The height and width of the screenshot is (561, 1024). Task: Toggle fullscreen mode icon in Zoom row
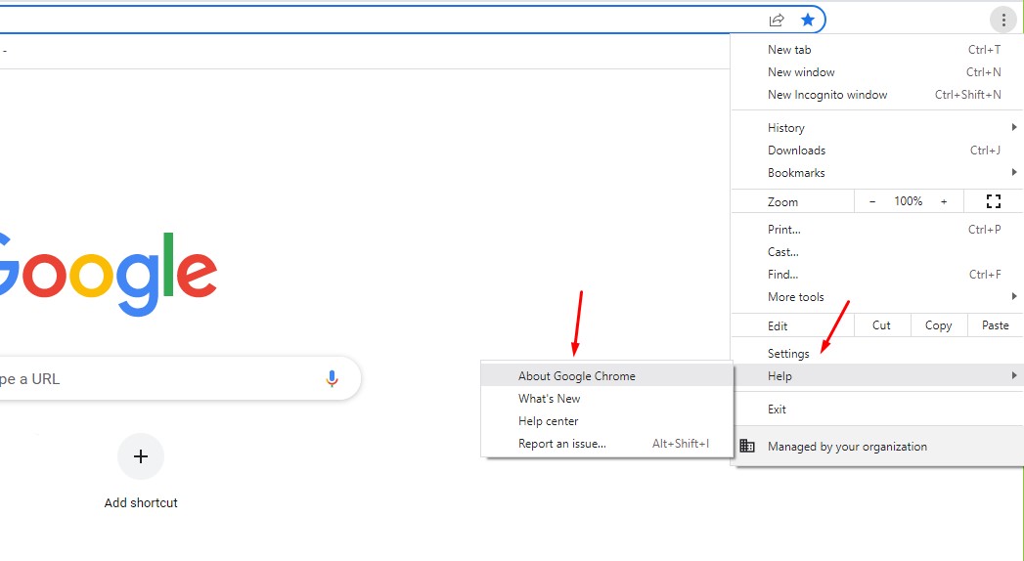pos(994,201)
